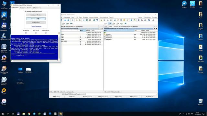Open EPSON Scan desktop icon

tap(4, 37)
